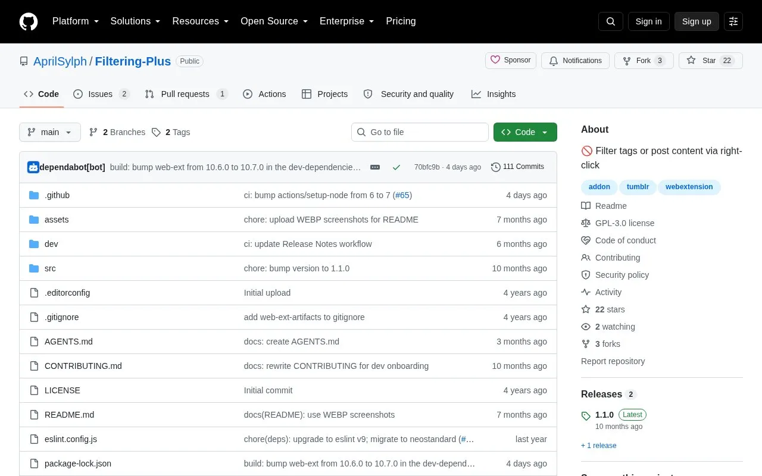
Task: Click the Sign up button
Action: point(697,21)
